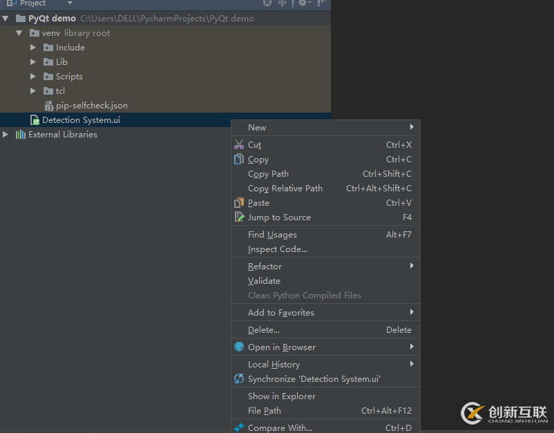
Task: Click the Scripts folder icon
Action: (48, 76)
